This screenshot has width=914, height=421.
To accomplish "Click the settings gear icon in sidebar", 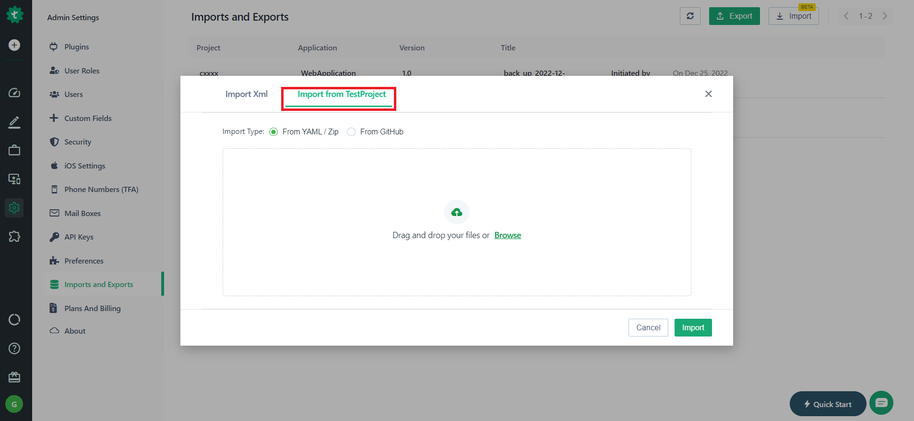I will coord(14,208).
